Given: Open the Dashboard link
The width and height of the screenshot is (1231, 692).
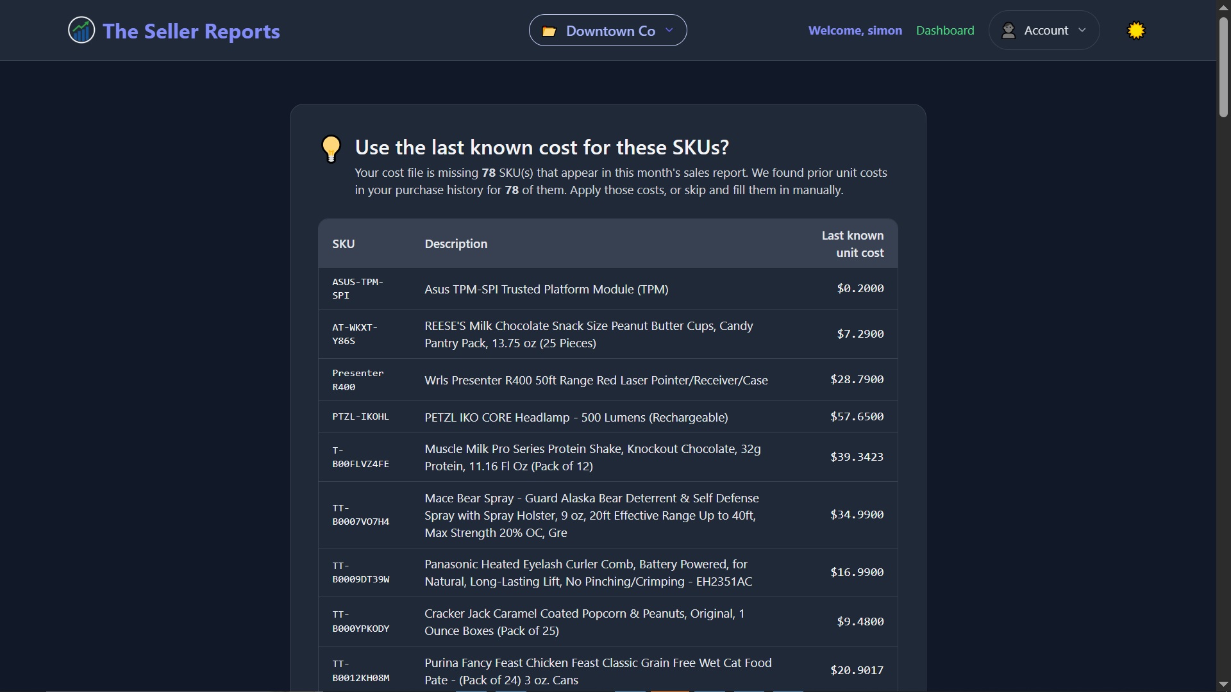Looking at the screenshot, I should (945, 30).
